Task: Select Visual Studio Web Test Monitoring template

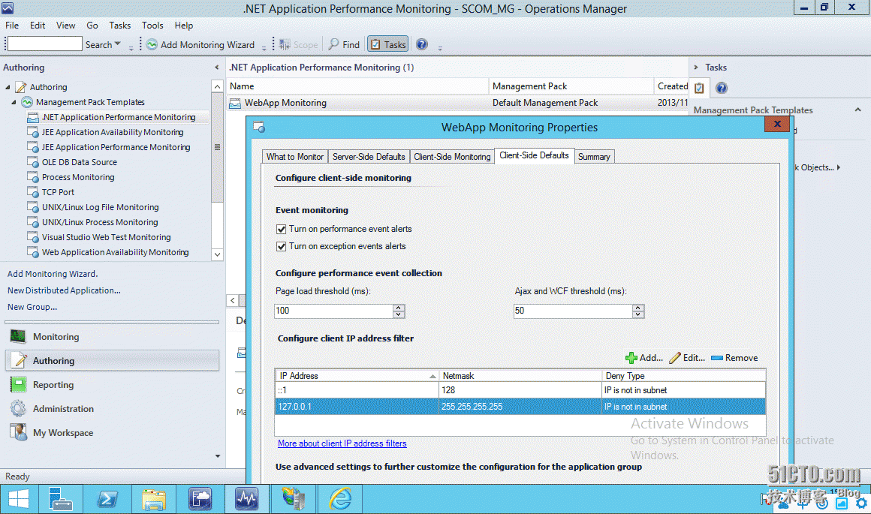Action: click(x=106, y=237)
